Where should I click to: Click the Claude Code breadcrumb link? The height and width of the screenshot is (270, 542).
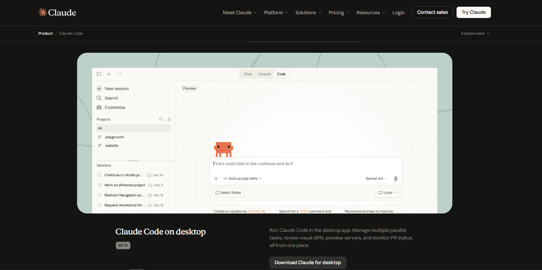coord(71,33)
